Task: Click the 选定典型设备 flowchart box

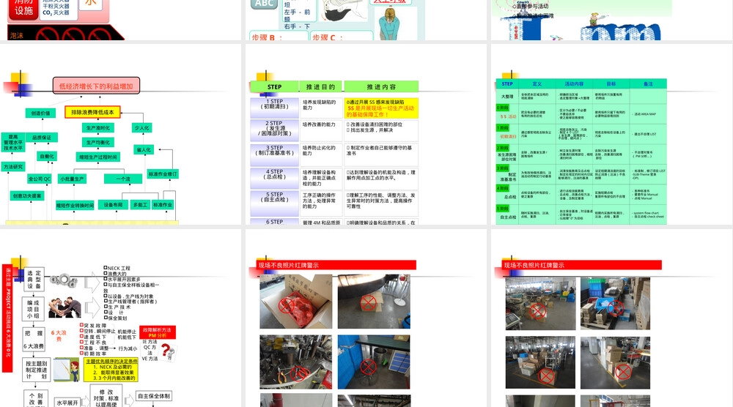Action: point(34,280)
